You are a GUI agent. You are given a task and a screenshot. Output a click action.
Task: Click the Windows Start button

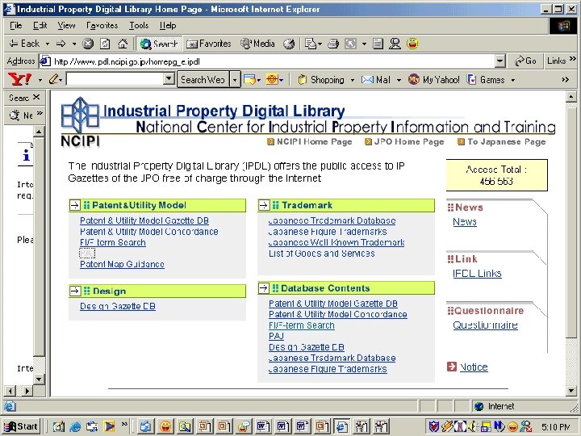(x=21, y=426)
